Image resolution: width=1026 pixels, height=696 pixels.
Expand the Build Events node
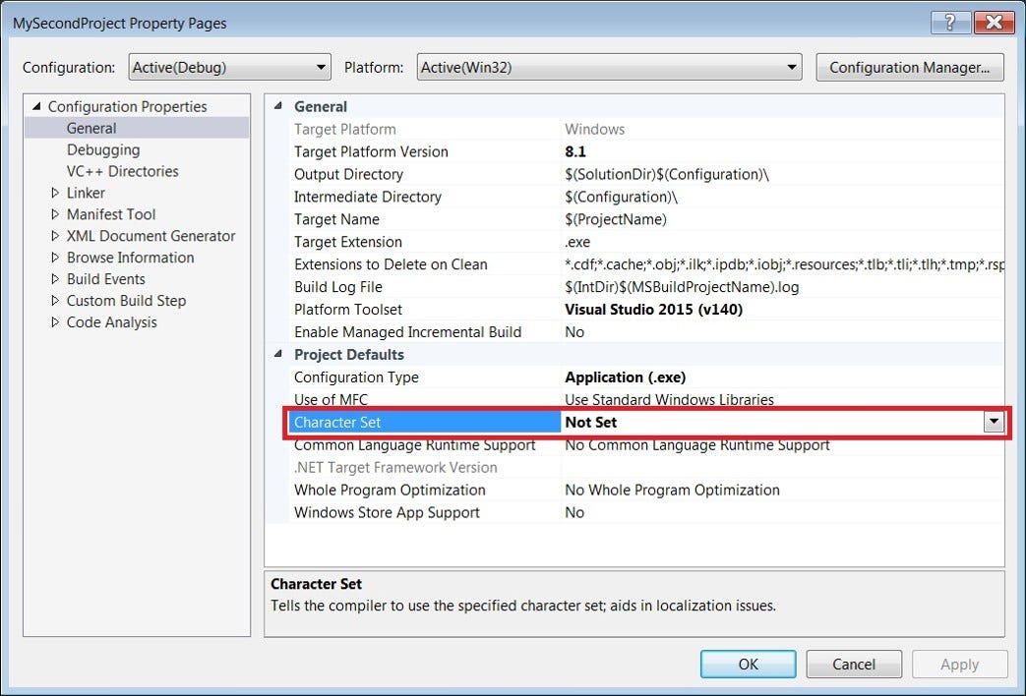57,279
